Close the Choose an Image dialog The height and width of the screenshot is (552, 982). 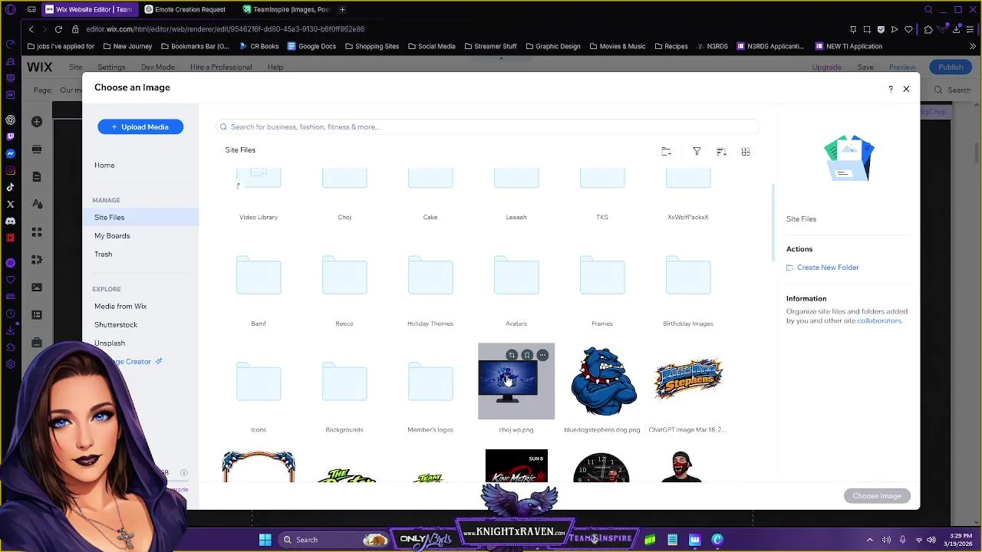906,89
